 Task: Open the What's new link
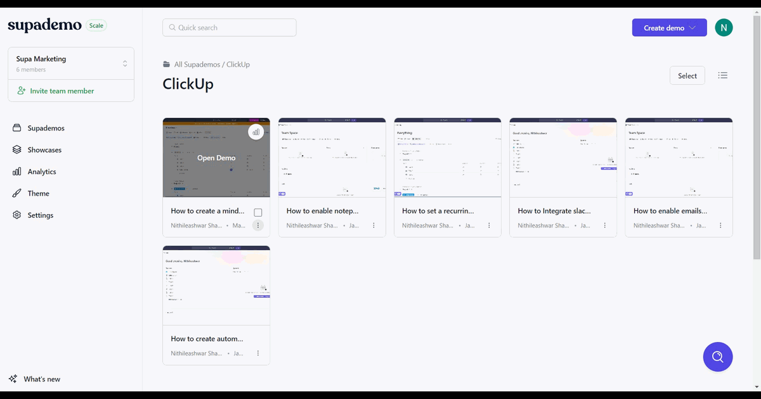(42, 379)
